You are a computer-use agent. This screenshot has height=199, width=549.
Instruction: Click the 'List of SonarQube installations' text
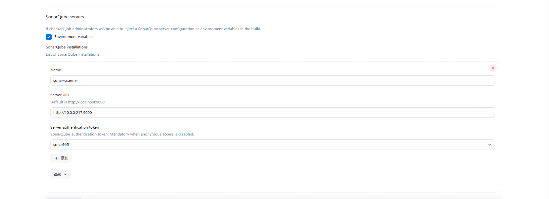tap(72, 54)
